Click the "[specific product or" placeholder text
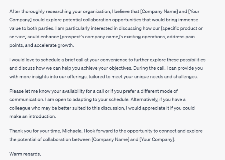Viewport: 225px width, 160px height. (x=182, y=28)
